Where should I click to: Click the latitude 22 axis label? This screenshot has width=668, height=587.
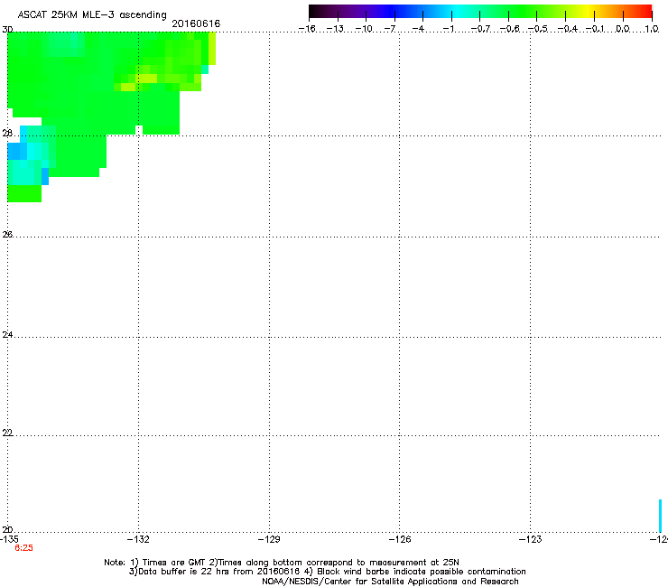point(7,433)
